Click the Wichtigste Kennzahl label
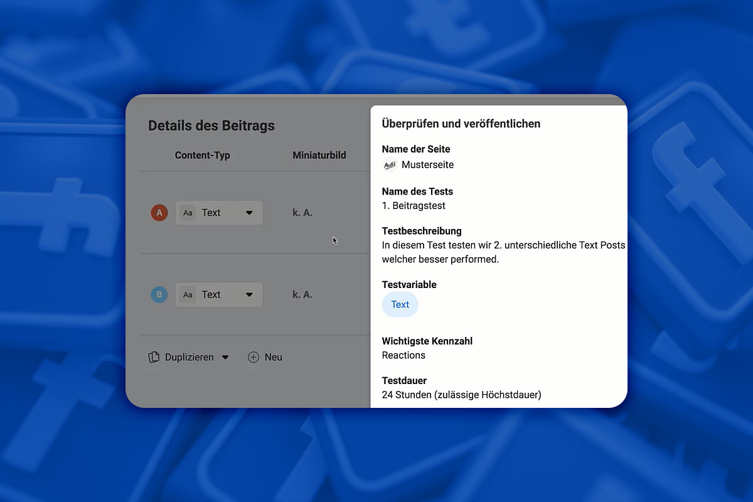Viewport: 753px width, 502px height. point(427,341)
